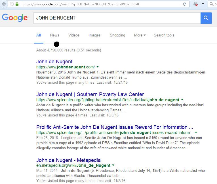Open John de Nugent Southern Poverty Law Center link
This screenshot has width=217, height=184.
pyautogui.click(x=90, y=94)
